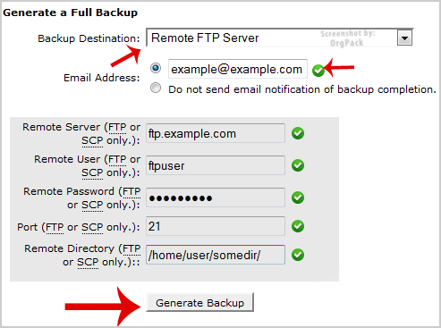Open the Backup Destination dropdown arrow
The width and height of the screenshot is (441, 328).
pos(404,38)
